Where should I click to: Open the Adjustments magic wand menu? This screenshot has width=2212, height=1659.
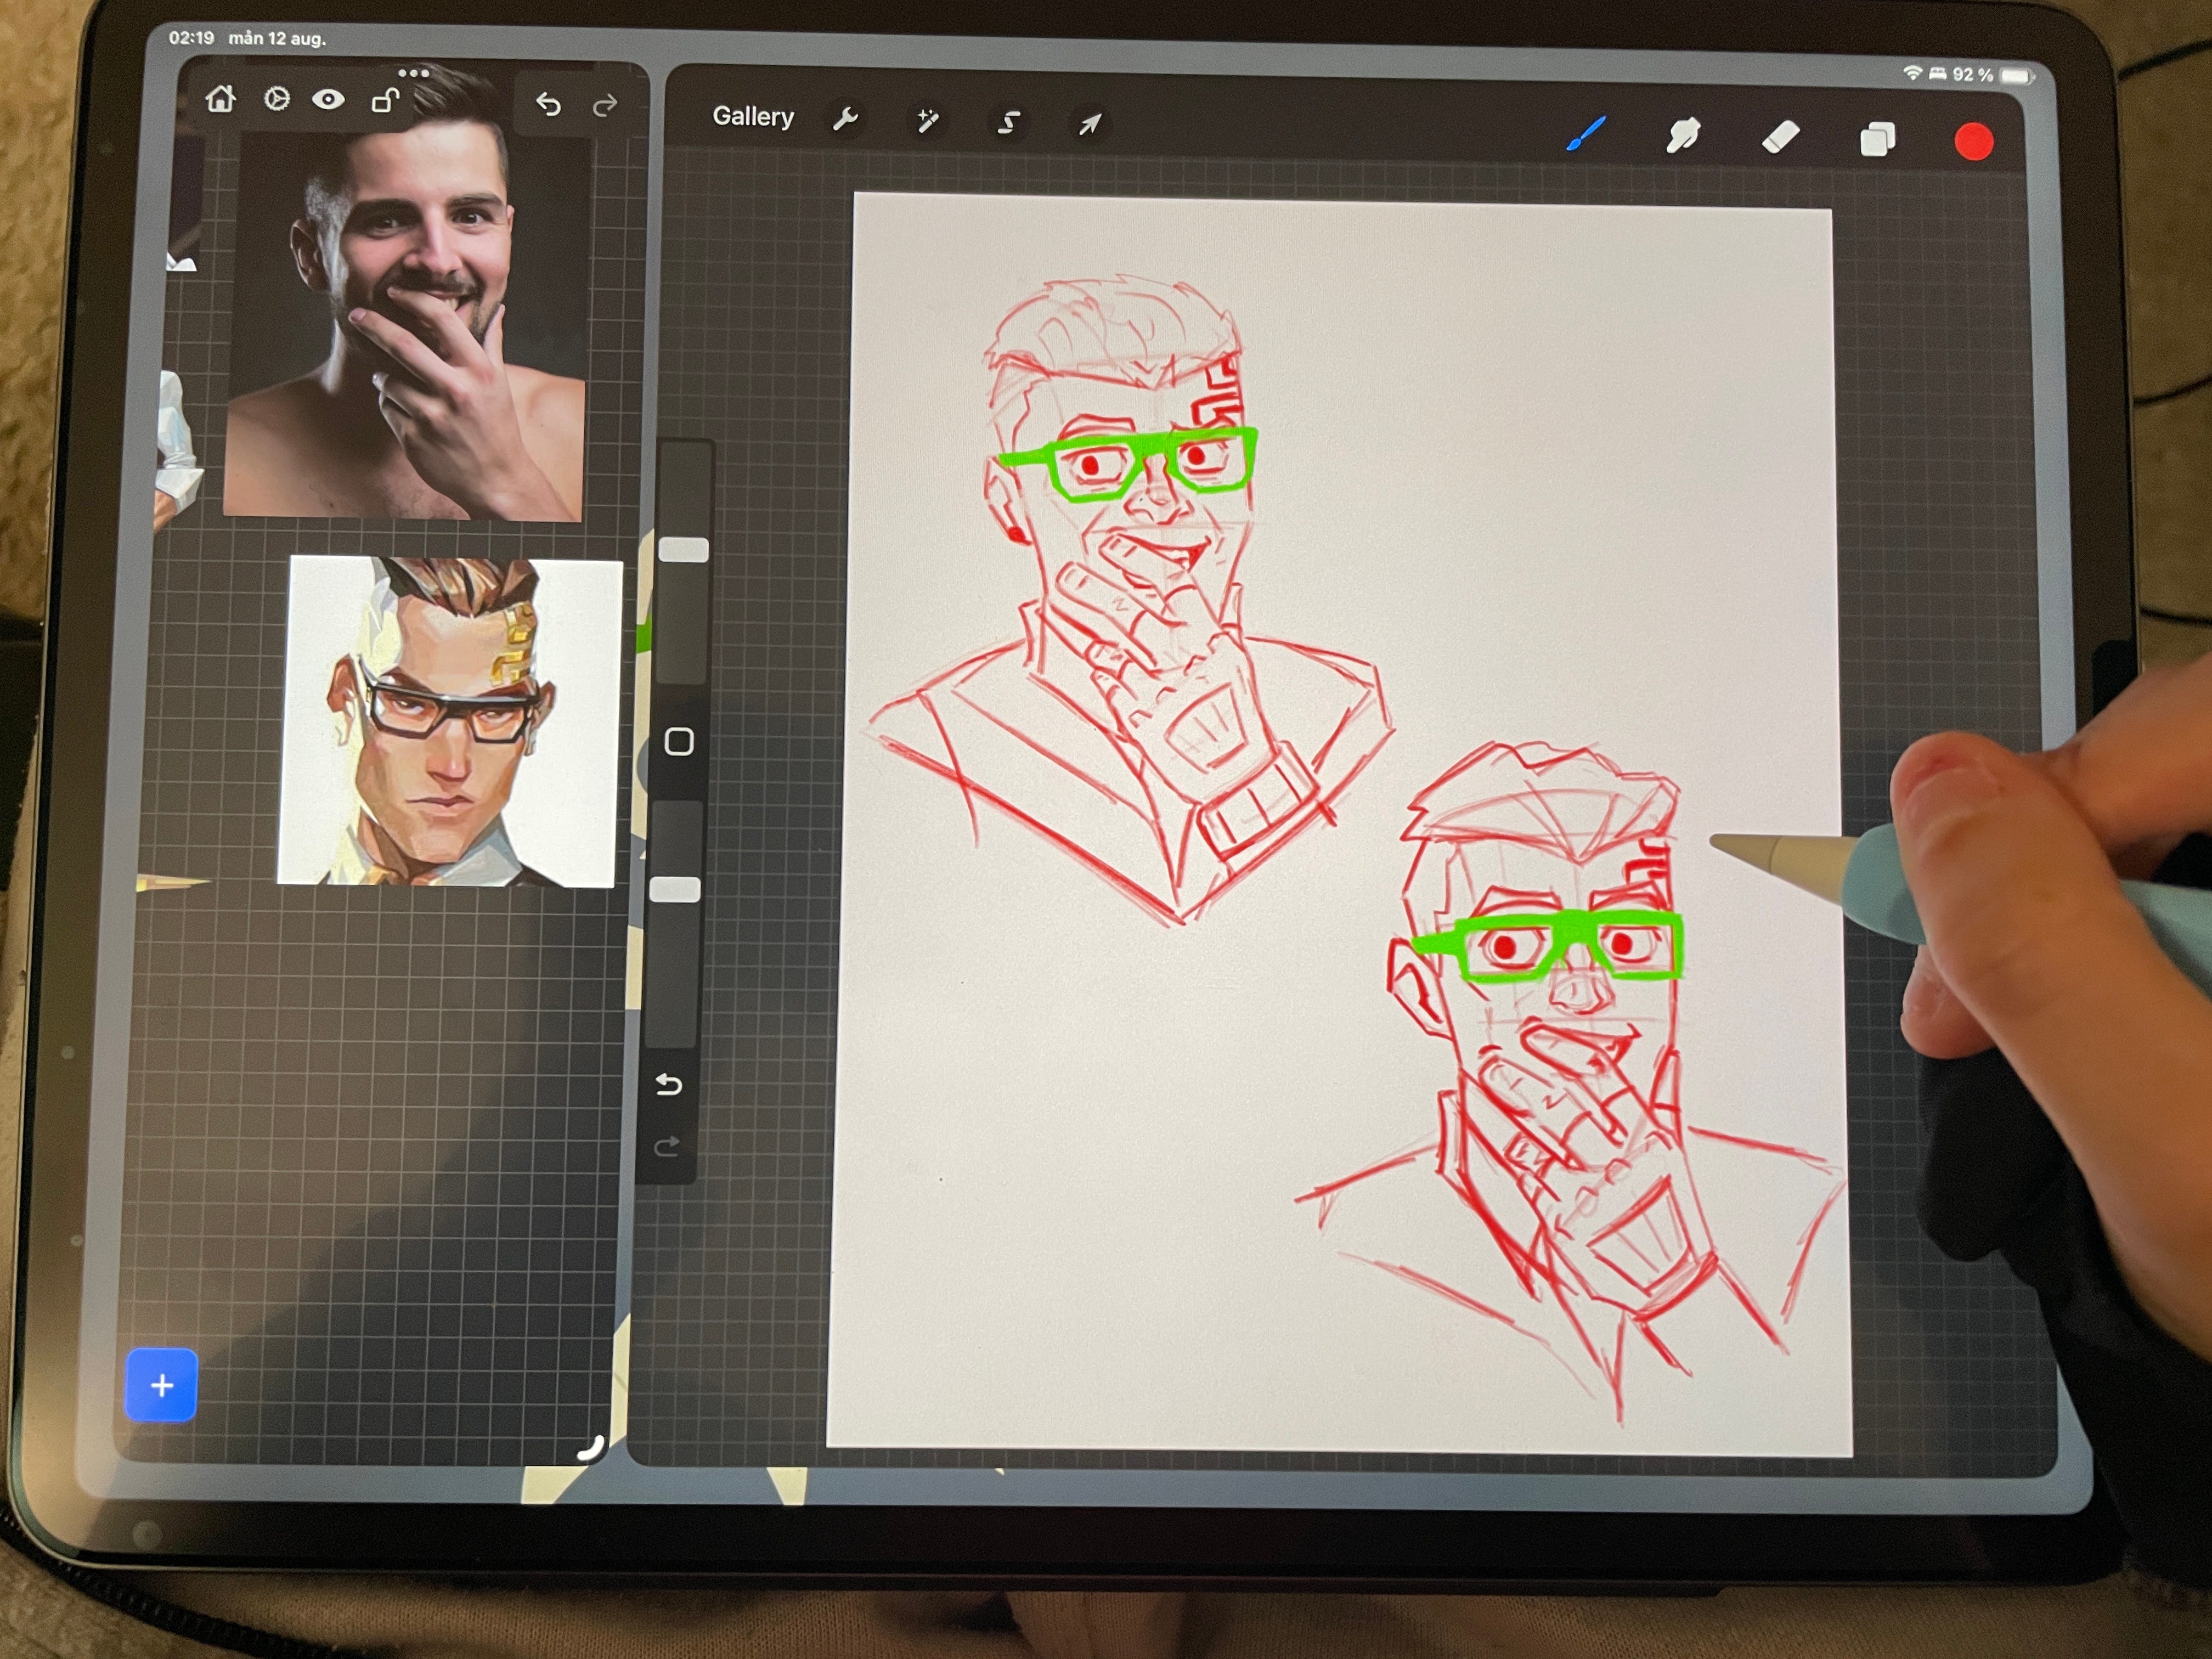(927, 122)
